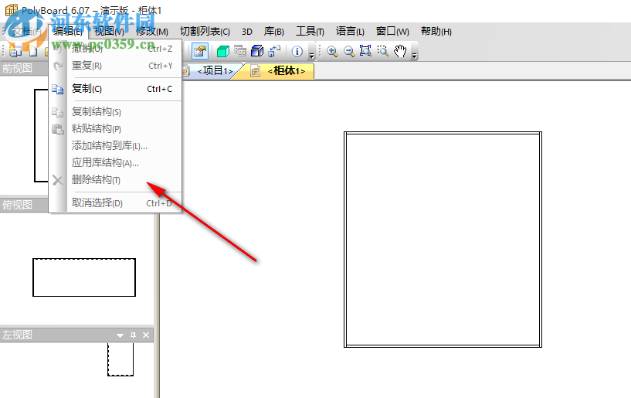Click the new cabinet document icon
Viewport: 631px width, 398px height.
coord(33,51)
